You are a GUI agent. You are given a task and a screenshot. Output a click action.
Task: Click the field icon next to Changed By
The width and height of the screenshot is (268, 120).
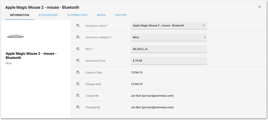pos(78,107)
